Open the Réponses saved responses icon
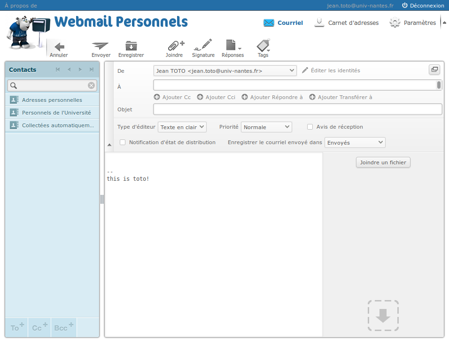449x347 pixels. tap(232, 46)
